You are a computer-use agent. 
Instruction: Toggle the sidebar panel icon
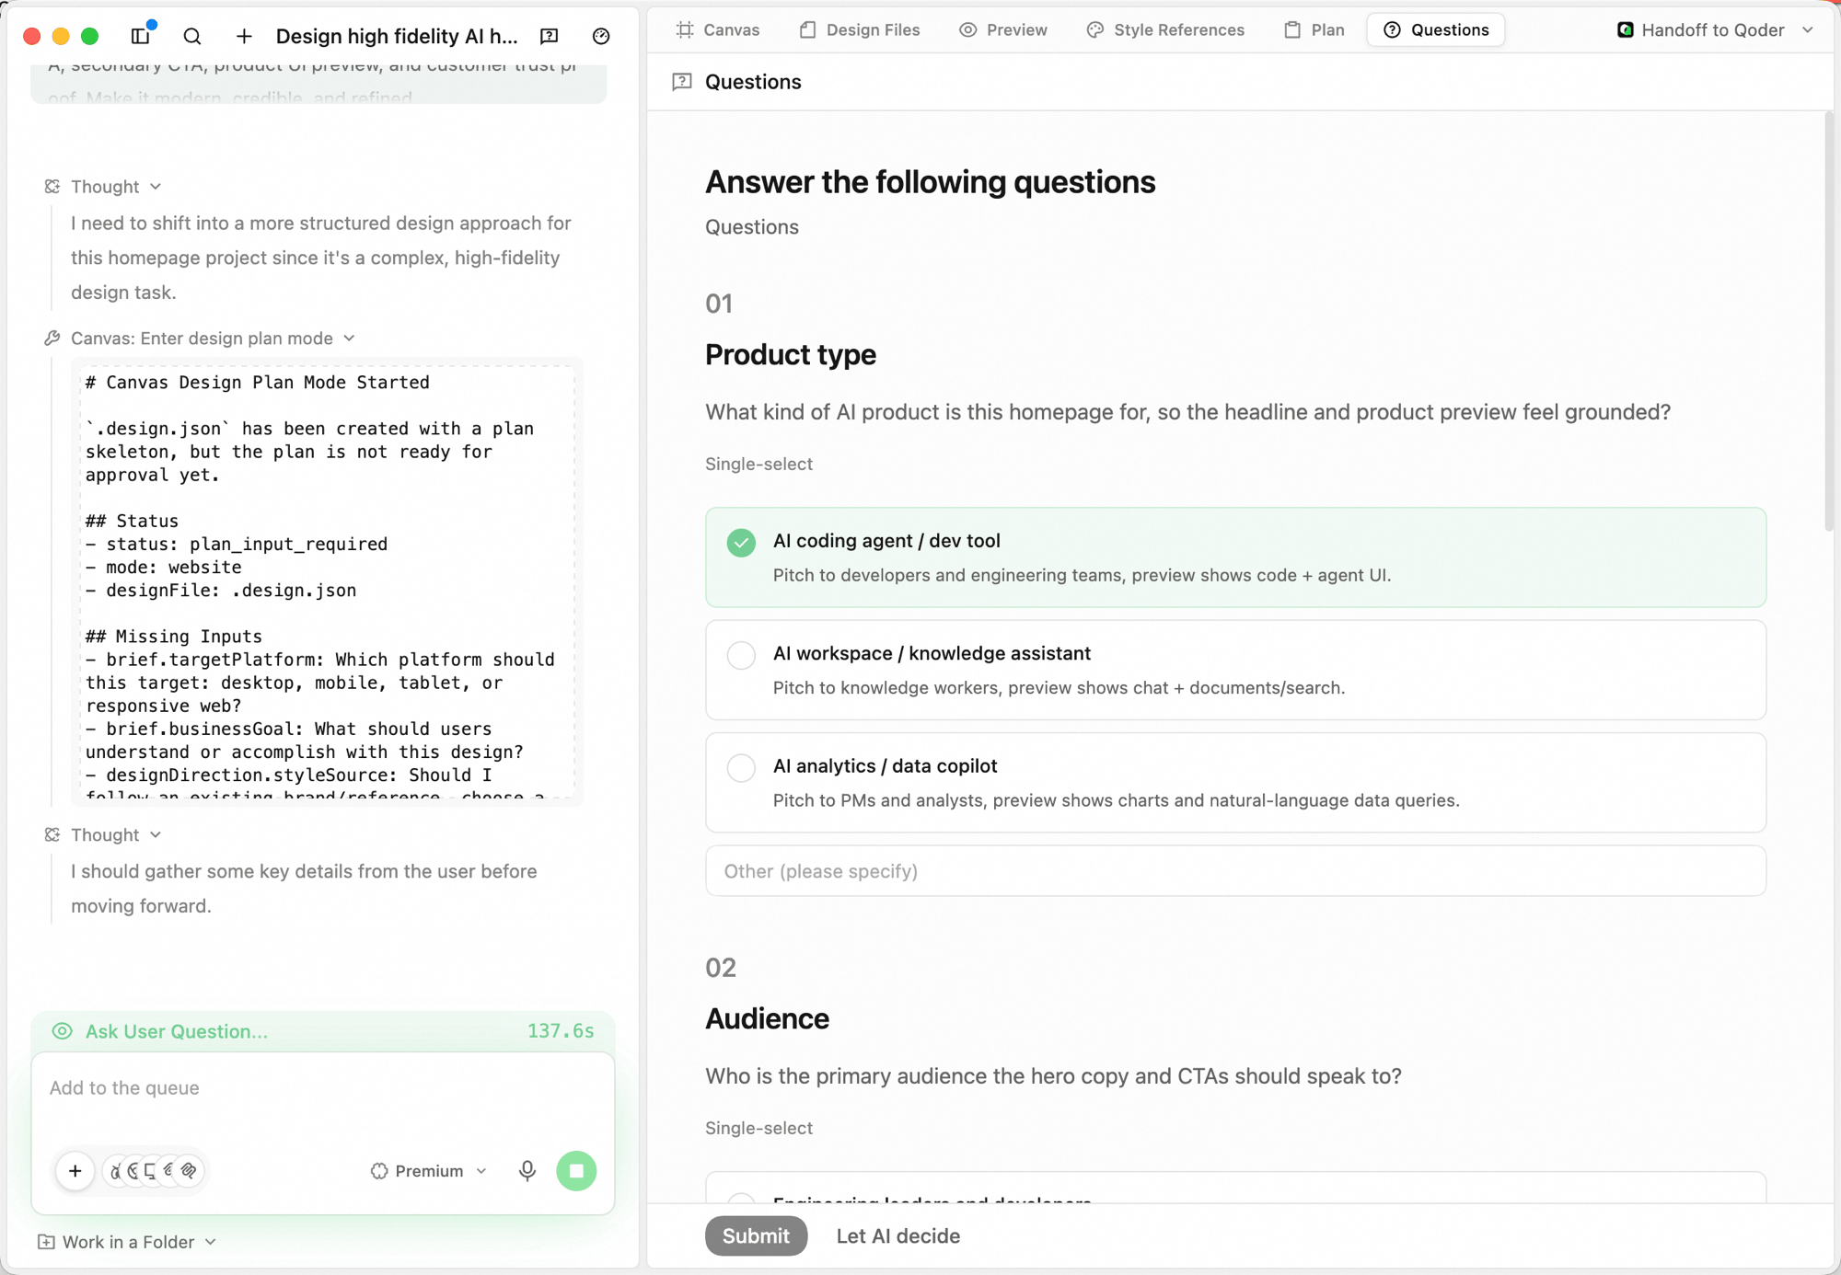pos(141,36)
